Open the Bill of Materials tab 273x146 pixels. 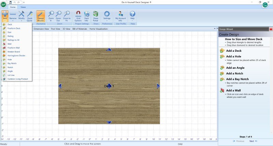tap(80, 29)
